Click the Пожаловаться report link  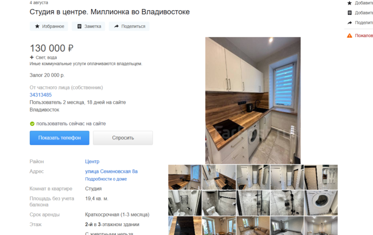364,35
